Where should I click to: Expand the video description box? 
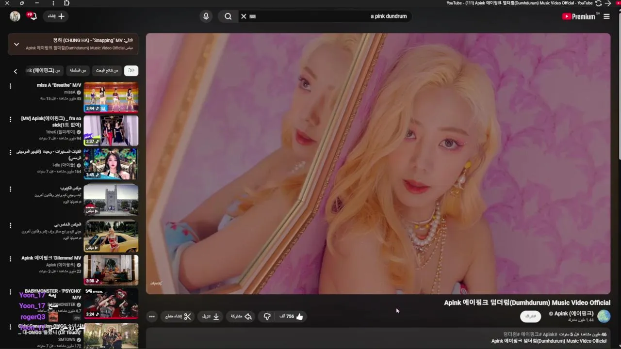[378, 338]
